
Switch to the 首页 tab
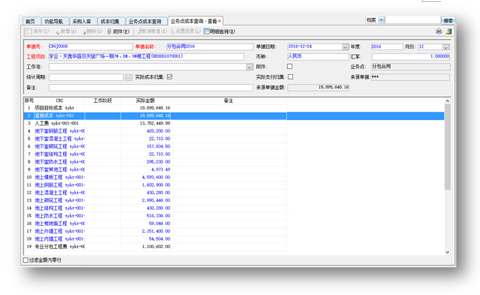click(x=30, y=21)
